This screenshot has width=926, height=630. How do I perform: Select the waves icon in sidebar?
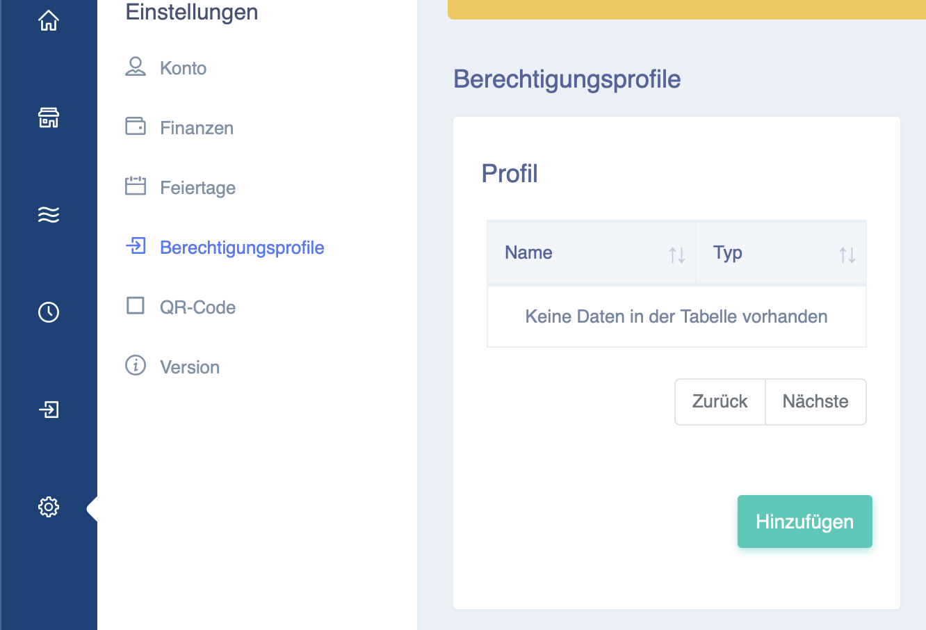coord(49,214)
